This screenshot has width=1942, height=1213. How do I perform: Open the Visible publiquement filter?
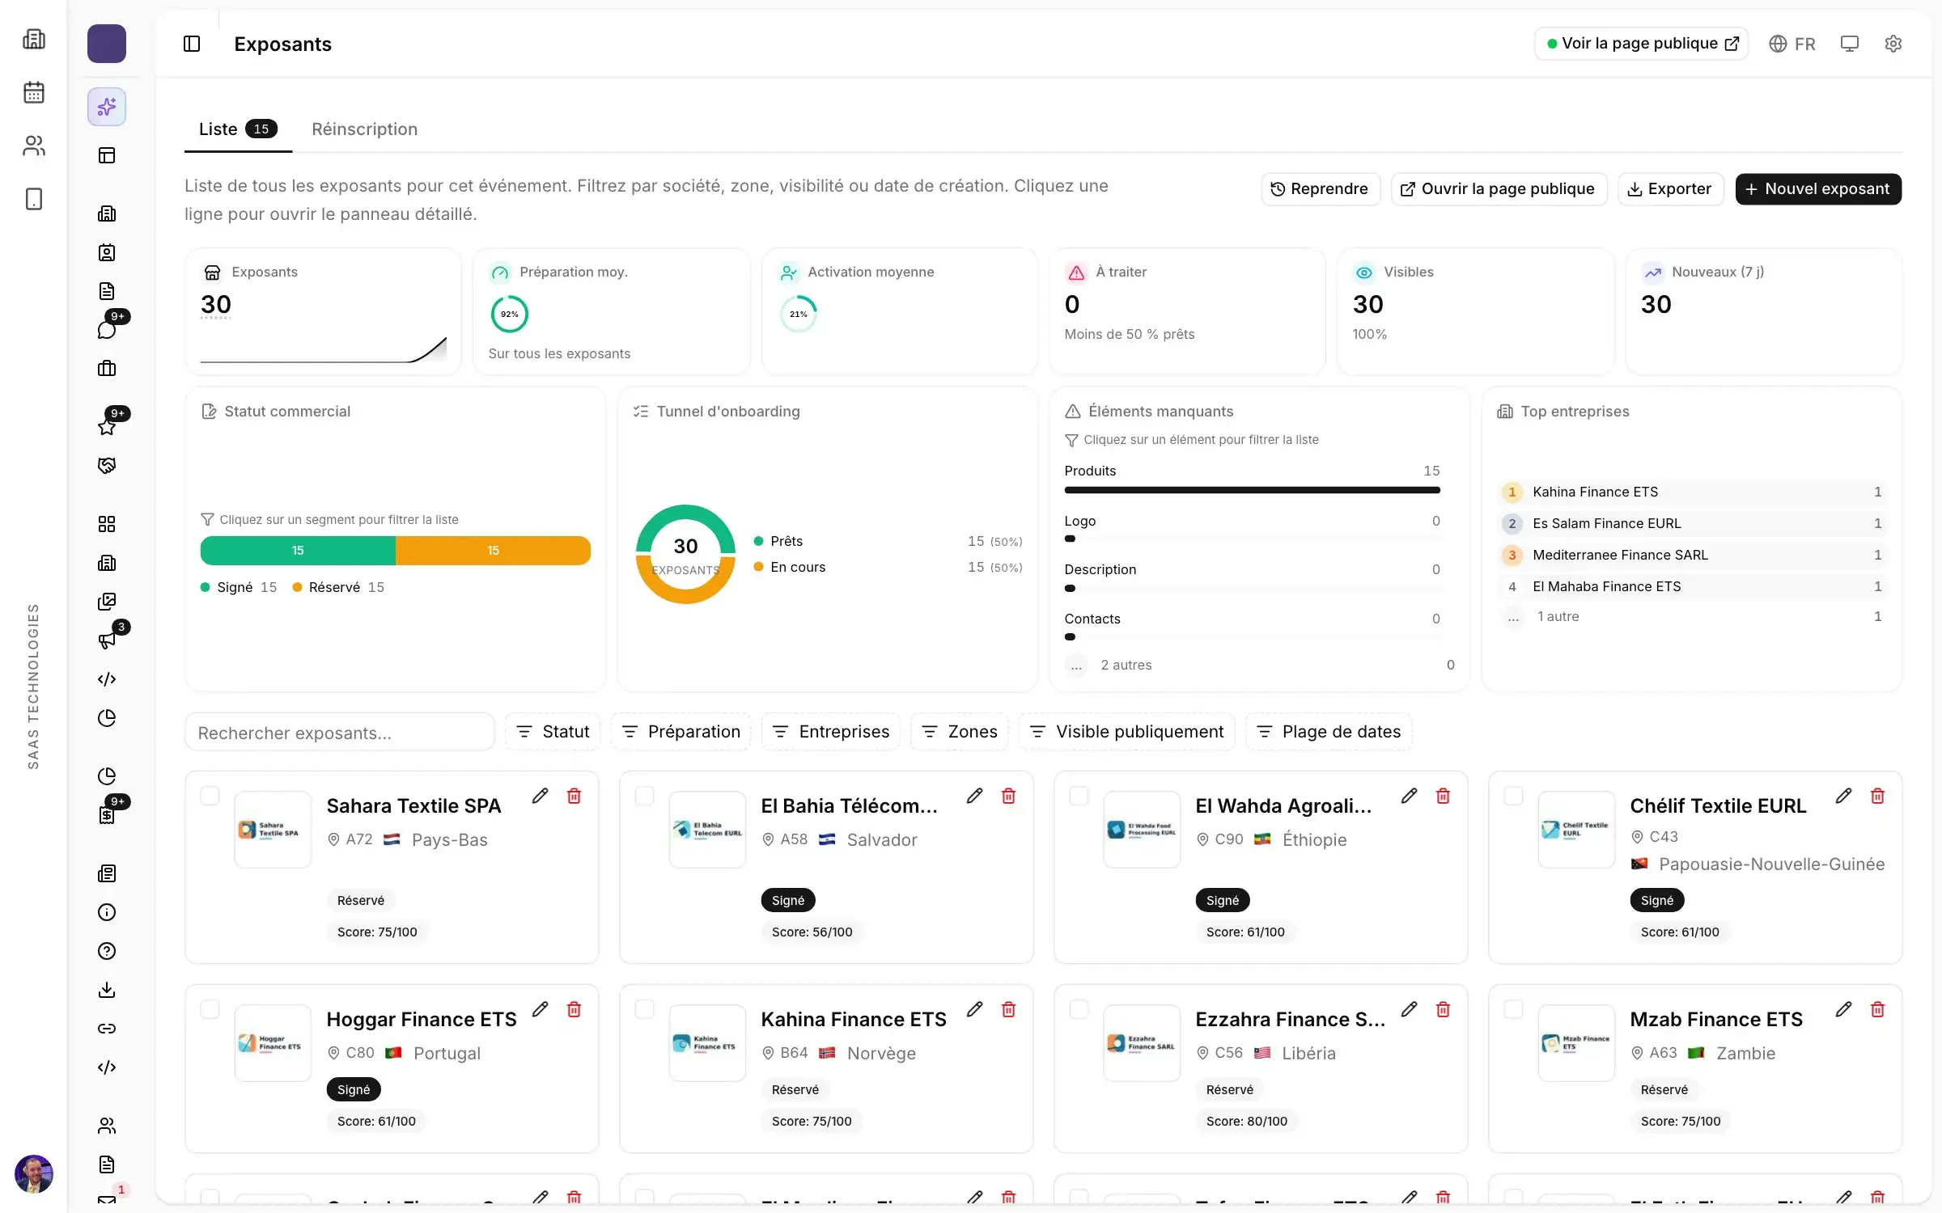(x=1126, y=732)
